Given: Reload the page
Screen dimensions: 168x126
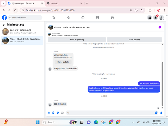Looking at the screenshot, I should (x=15, y=10).
